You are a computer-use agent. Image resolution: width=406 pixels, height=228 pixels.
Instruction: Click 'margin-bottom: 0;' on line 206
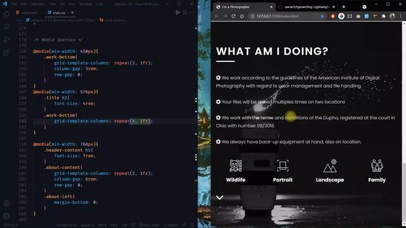click(76, 203)
